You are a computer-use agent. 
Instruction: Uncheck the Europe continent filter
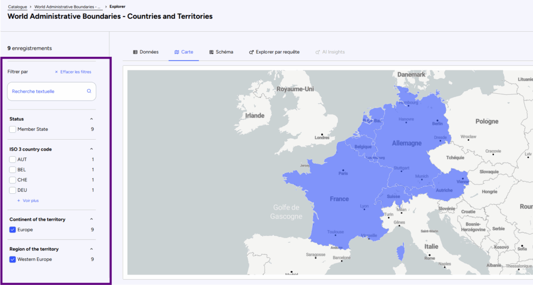[x=12, y=230]
